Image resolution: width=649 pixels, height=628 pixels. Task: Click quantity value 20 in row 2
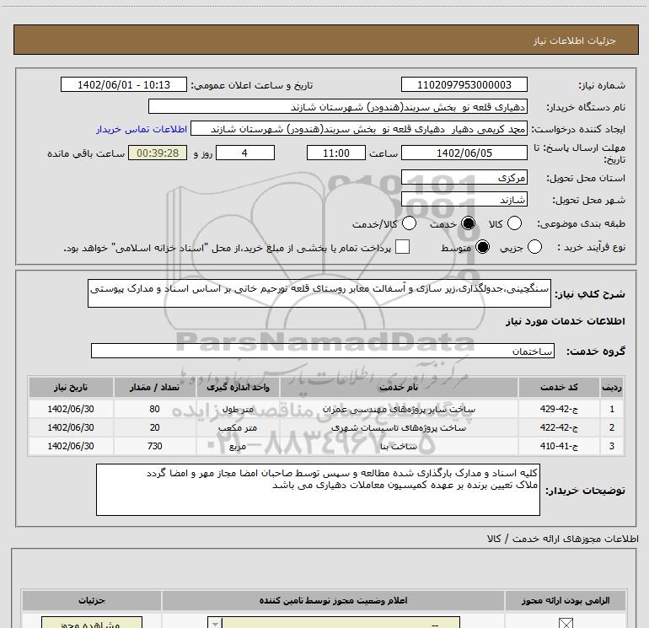click(x=154, y=427)
